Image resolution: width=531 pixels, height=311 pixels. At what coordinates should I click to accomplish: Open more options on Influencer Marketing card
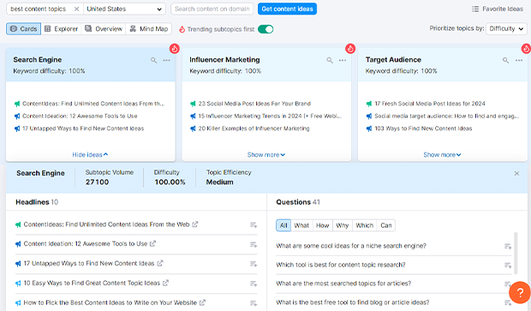pyautogui.click(x=343, y=60)
